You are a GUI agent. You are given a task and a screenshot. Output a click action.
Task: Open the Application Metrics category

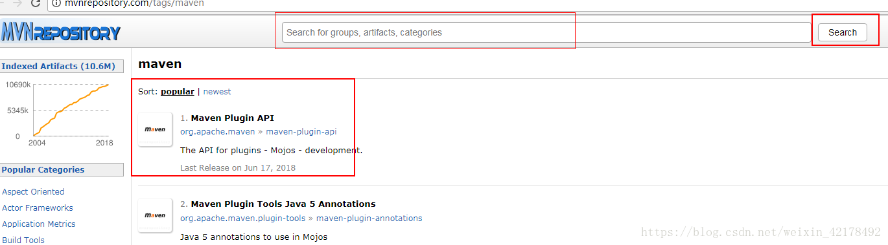[x=39, y=224]
